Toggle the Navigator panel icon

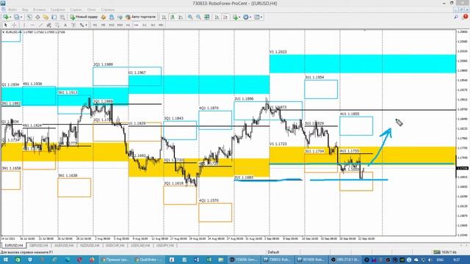click(46, 17)
